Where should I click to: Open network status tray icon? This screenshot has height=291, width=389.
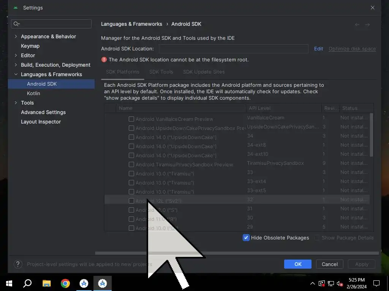point(331,283)
